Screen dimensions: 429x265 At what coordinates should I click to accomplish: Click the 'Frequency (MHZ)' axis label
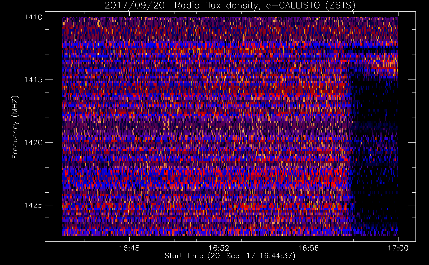(x=15, y=127)
